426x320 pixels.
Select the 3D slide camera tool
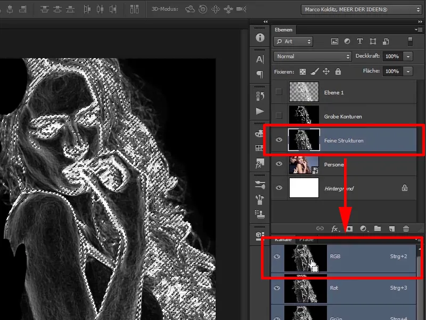[228, 9]
